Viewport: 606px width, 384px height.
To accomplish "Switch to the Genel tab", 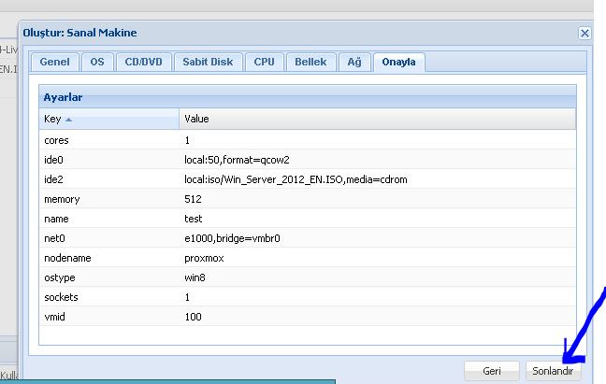I will click(55, 63).
